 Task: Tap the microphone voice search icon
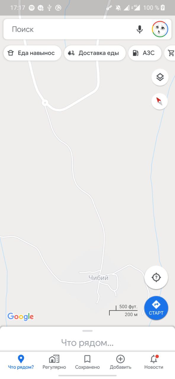point(139,29)
